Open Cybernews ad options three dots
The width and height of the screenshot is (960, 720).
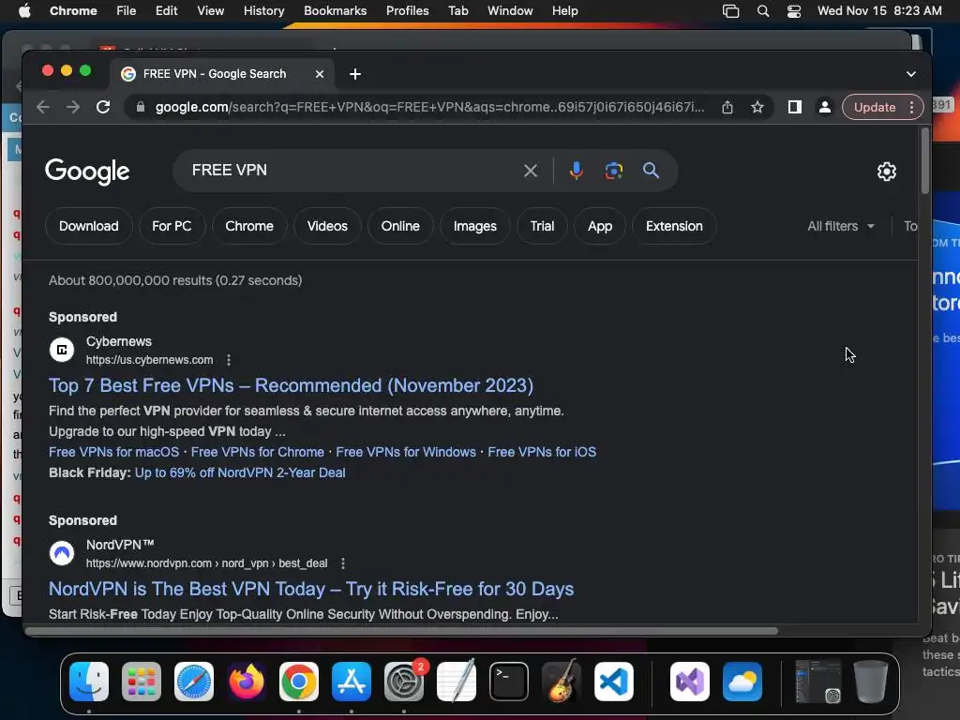coord(229,360)
